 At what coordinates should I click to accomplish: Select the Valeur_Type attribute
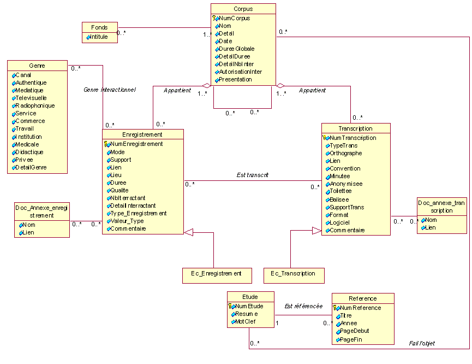[x=125, y=221]
